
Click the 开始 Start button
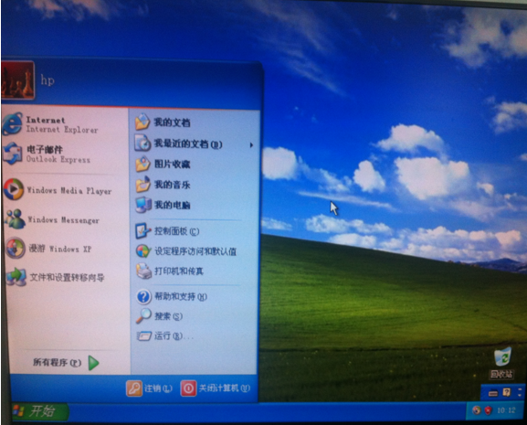[x=39, y=411]
